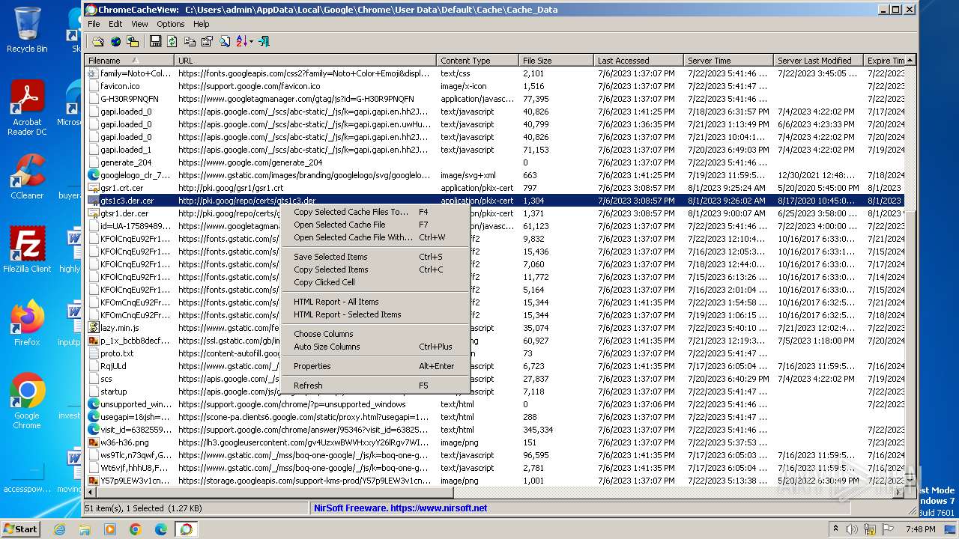Select the gsr1.crt.cer row
The image size is (959, 539).
click(495, 188)
